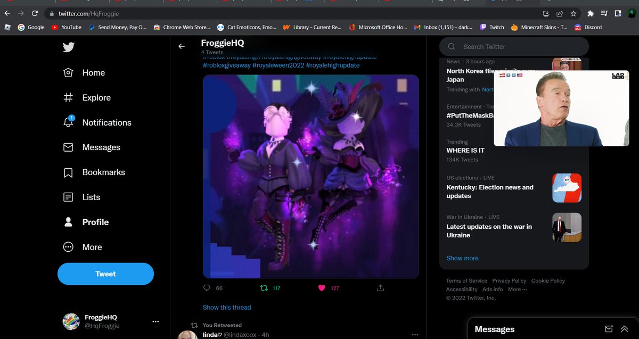Screen dimensions: 639x339
Task: Click the browser back button
Action: 7,13
